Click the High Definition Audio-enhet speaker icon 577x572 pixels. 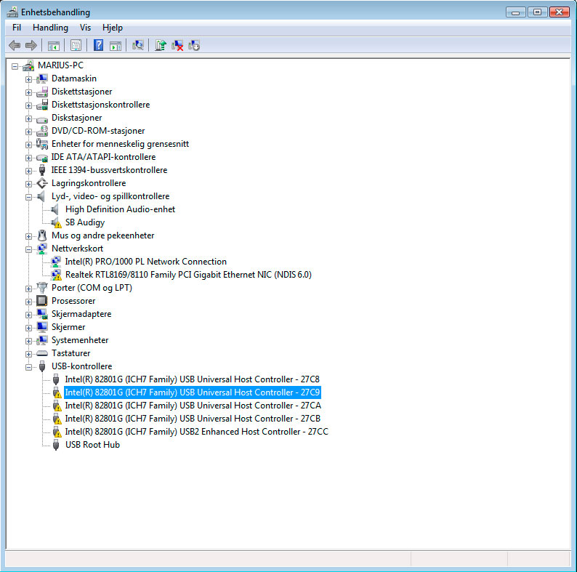[55, 209]
